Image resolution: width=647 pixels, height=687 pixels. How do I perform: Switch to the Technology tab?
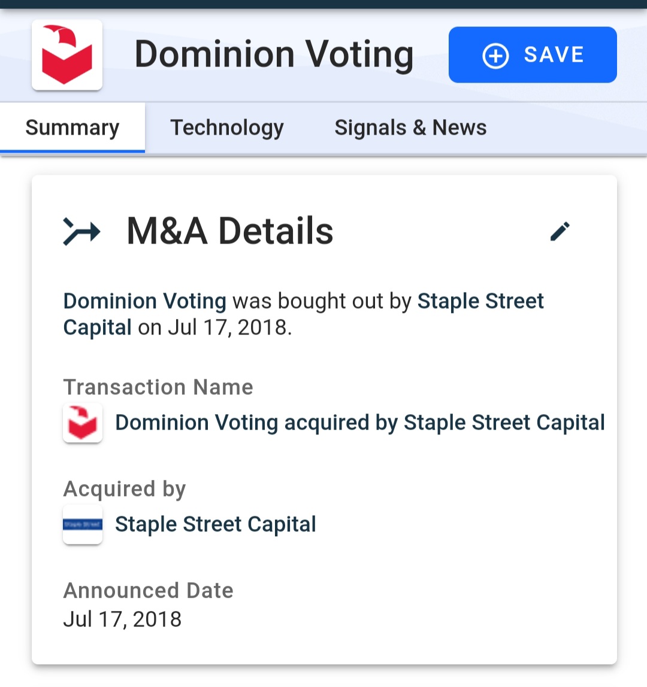point(227,128)
